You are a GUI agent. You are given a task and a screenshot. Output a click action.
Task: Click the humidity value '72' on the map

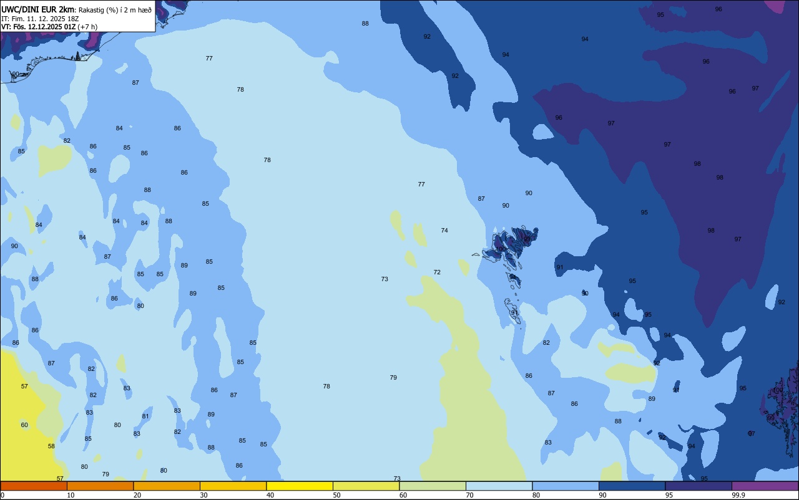437,272
